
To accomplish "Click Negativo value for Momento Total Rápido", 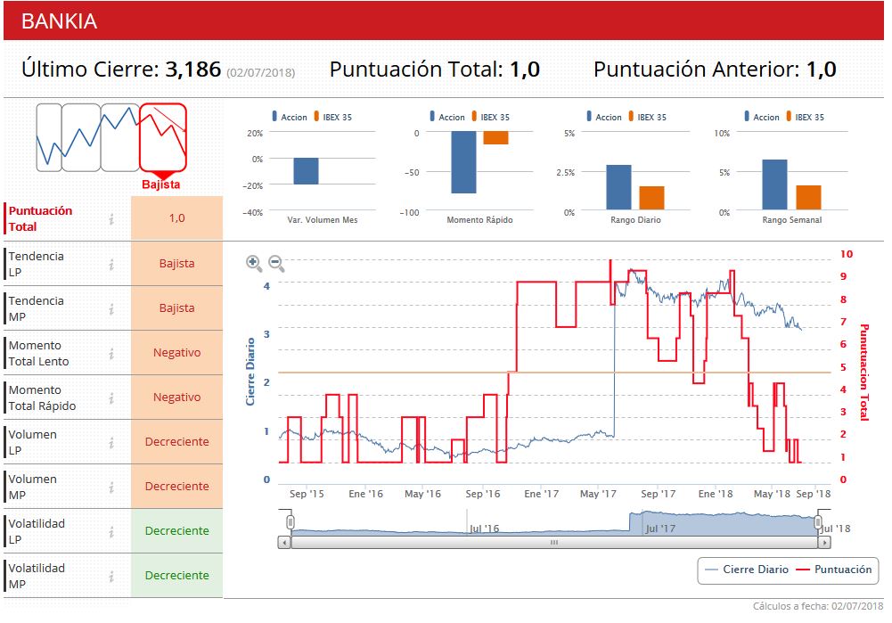I will 177,398.
